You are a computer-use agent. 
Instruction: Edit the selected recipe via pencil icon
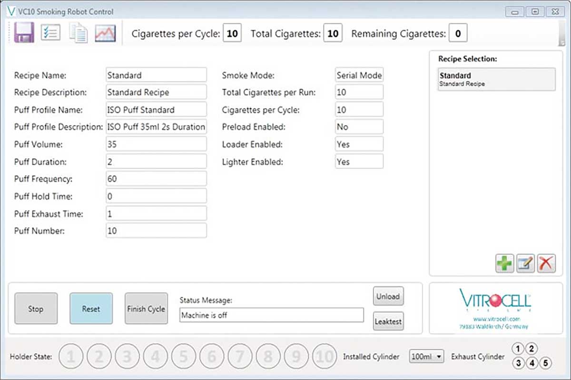tap(525, 263)
